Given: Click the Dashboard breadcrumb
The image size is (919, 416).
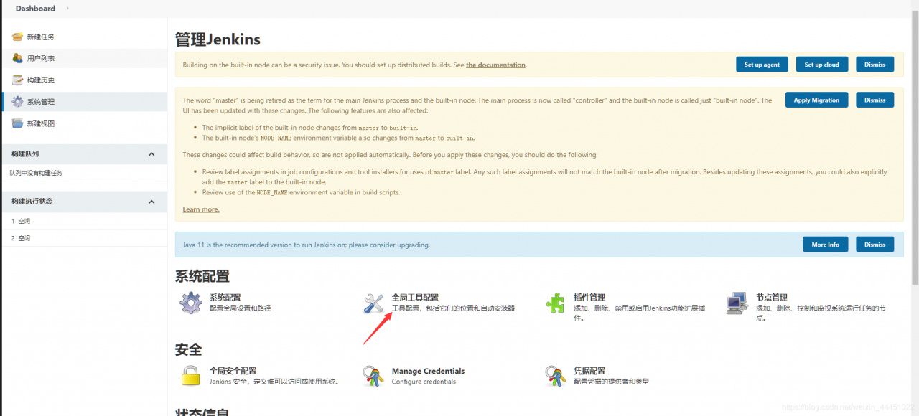Looking at the screenshot, I should [35, 9].
